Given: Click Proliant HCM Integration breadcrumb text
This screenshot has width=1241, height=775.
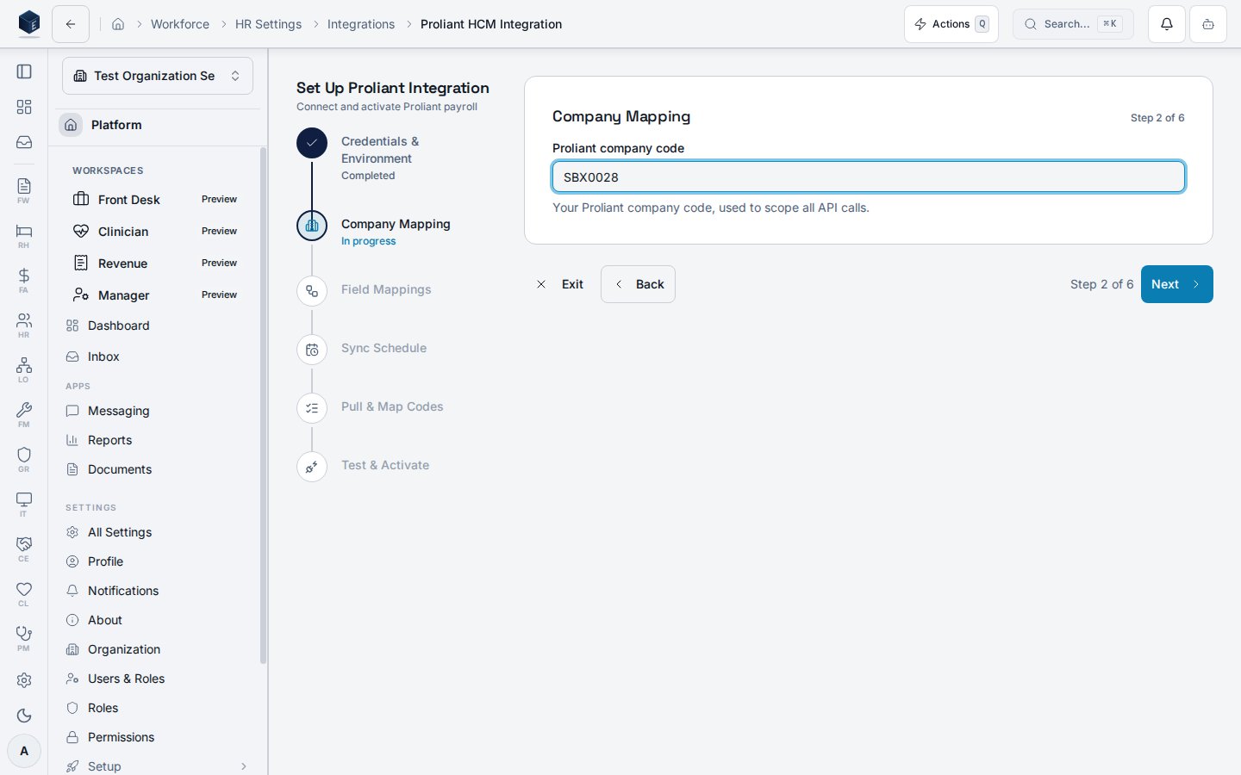Looking at the screenshot, I should [x=491, y=24].
